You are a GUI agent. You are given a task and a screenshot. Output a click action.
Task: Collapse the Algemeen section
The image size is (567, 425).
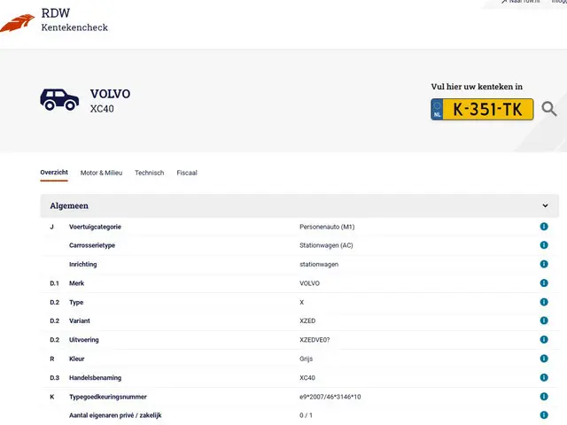click(x=545, y=205)
